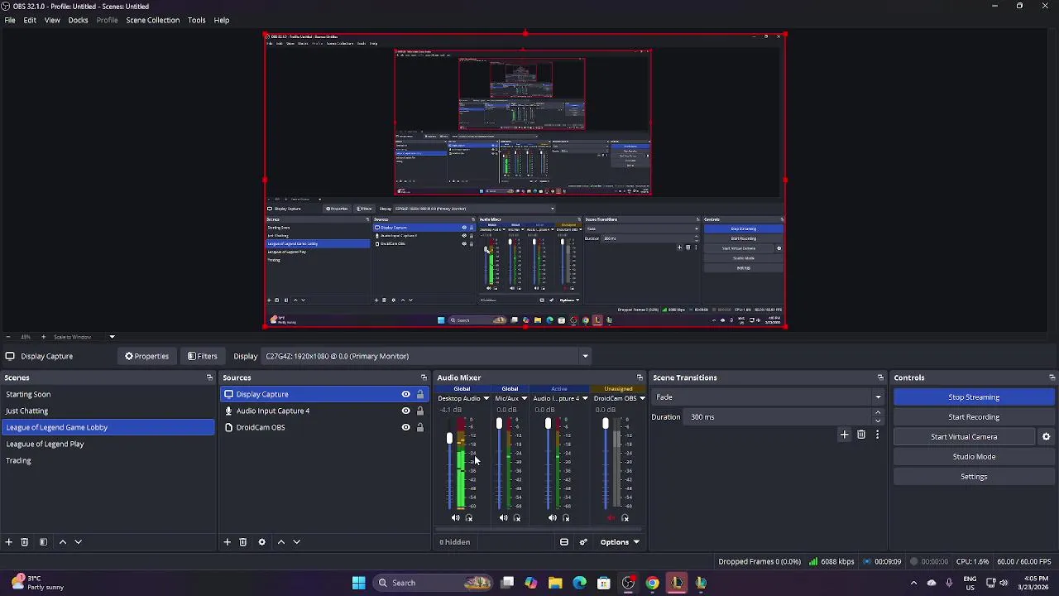Open source Properties button
1059x596 pixels.
pos(147,356)
